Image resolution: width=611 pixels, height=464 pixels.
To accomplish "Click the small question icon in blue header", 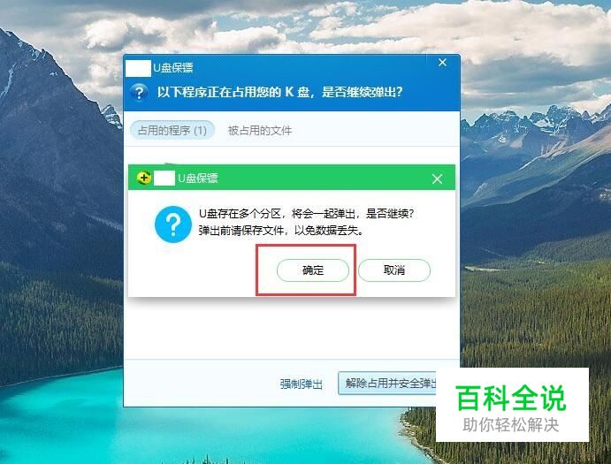I will [139, 93].
